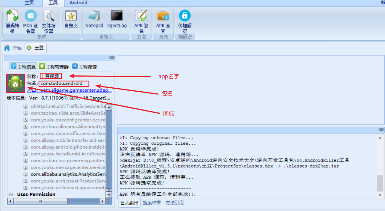
Task: Run the APK 查壳 shell checker
Action: click(x=163, y=21)
